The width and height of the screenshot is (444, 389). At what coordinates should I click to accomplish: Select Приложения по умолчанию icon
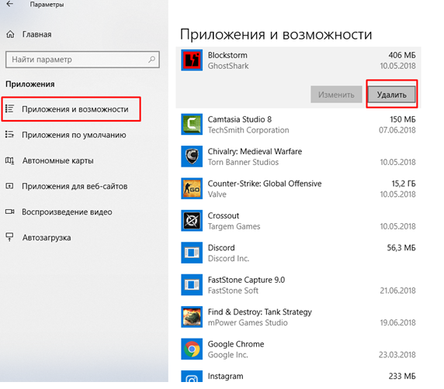(9, 134)
